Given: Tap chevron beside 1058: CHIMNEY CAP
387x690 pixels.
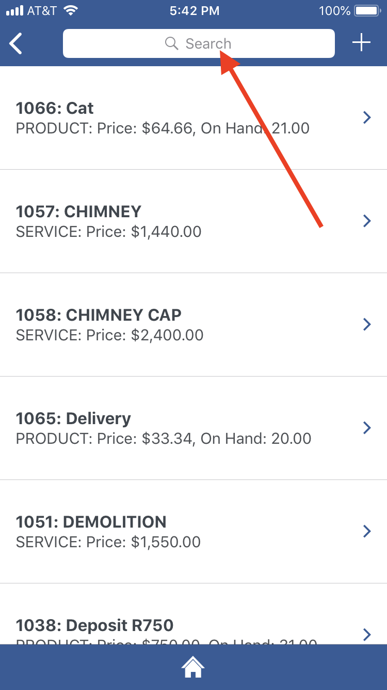Looking at the screenshot, I should (367, 325).
